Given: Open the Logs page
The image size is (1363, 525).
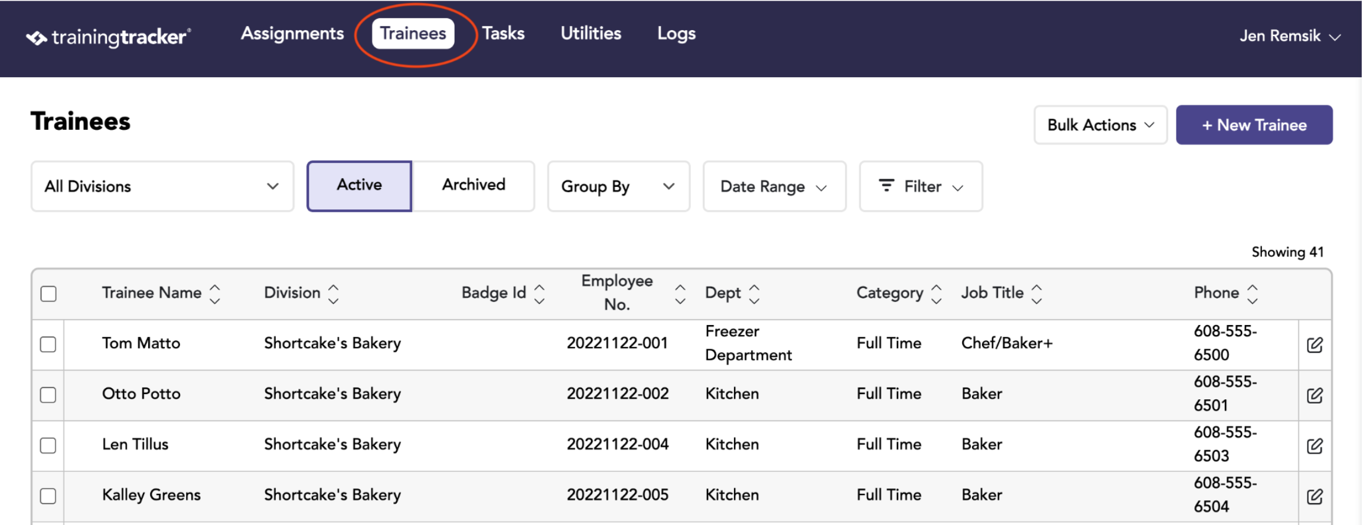Looking at the screenshot, I should tap(676, 34).
